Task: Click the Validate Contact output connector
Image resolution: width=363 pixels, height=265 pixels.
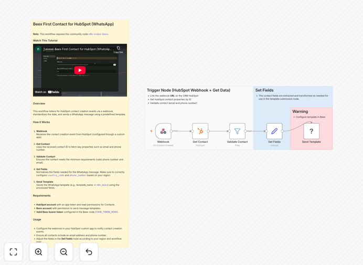Action: click(245, 131)
